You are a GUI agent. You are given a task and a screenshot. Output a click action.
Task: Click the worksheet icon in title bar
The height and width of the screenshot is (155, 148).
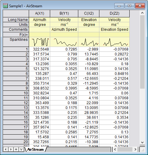(5, 6)
